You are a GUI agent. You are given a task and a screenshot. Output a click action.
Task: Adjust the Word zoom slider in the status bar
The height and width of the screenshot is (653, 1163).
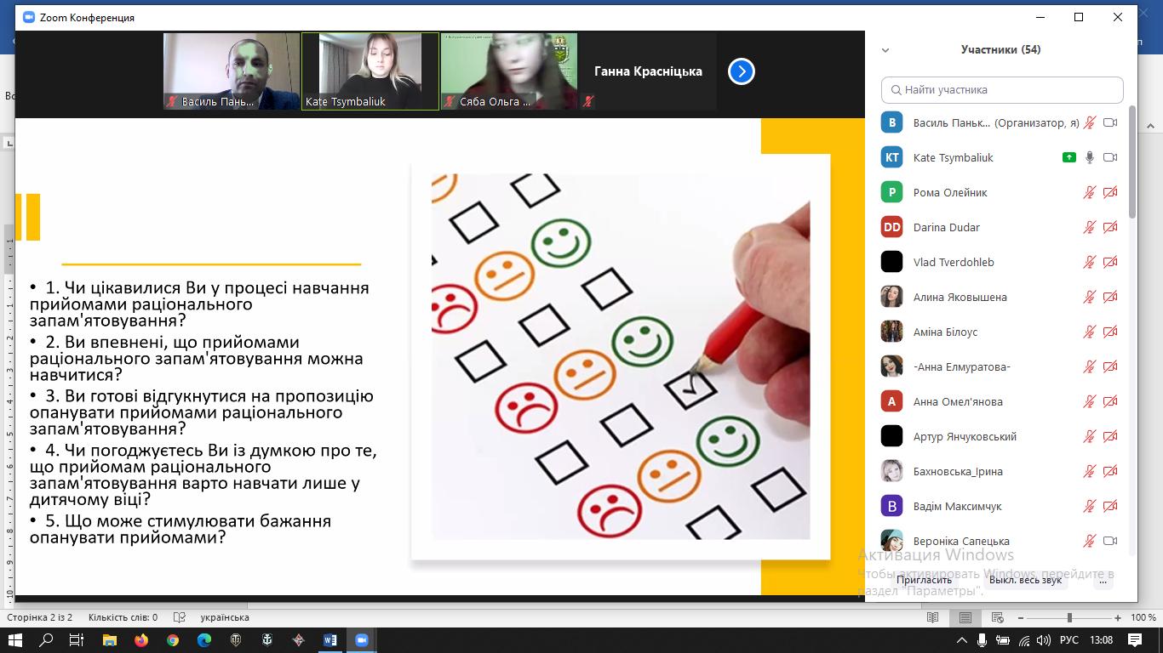[1069, 617]
